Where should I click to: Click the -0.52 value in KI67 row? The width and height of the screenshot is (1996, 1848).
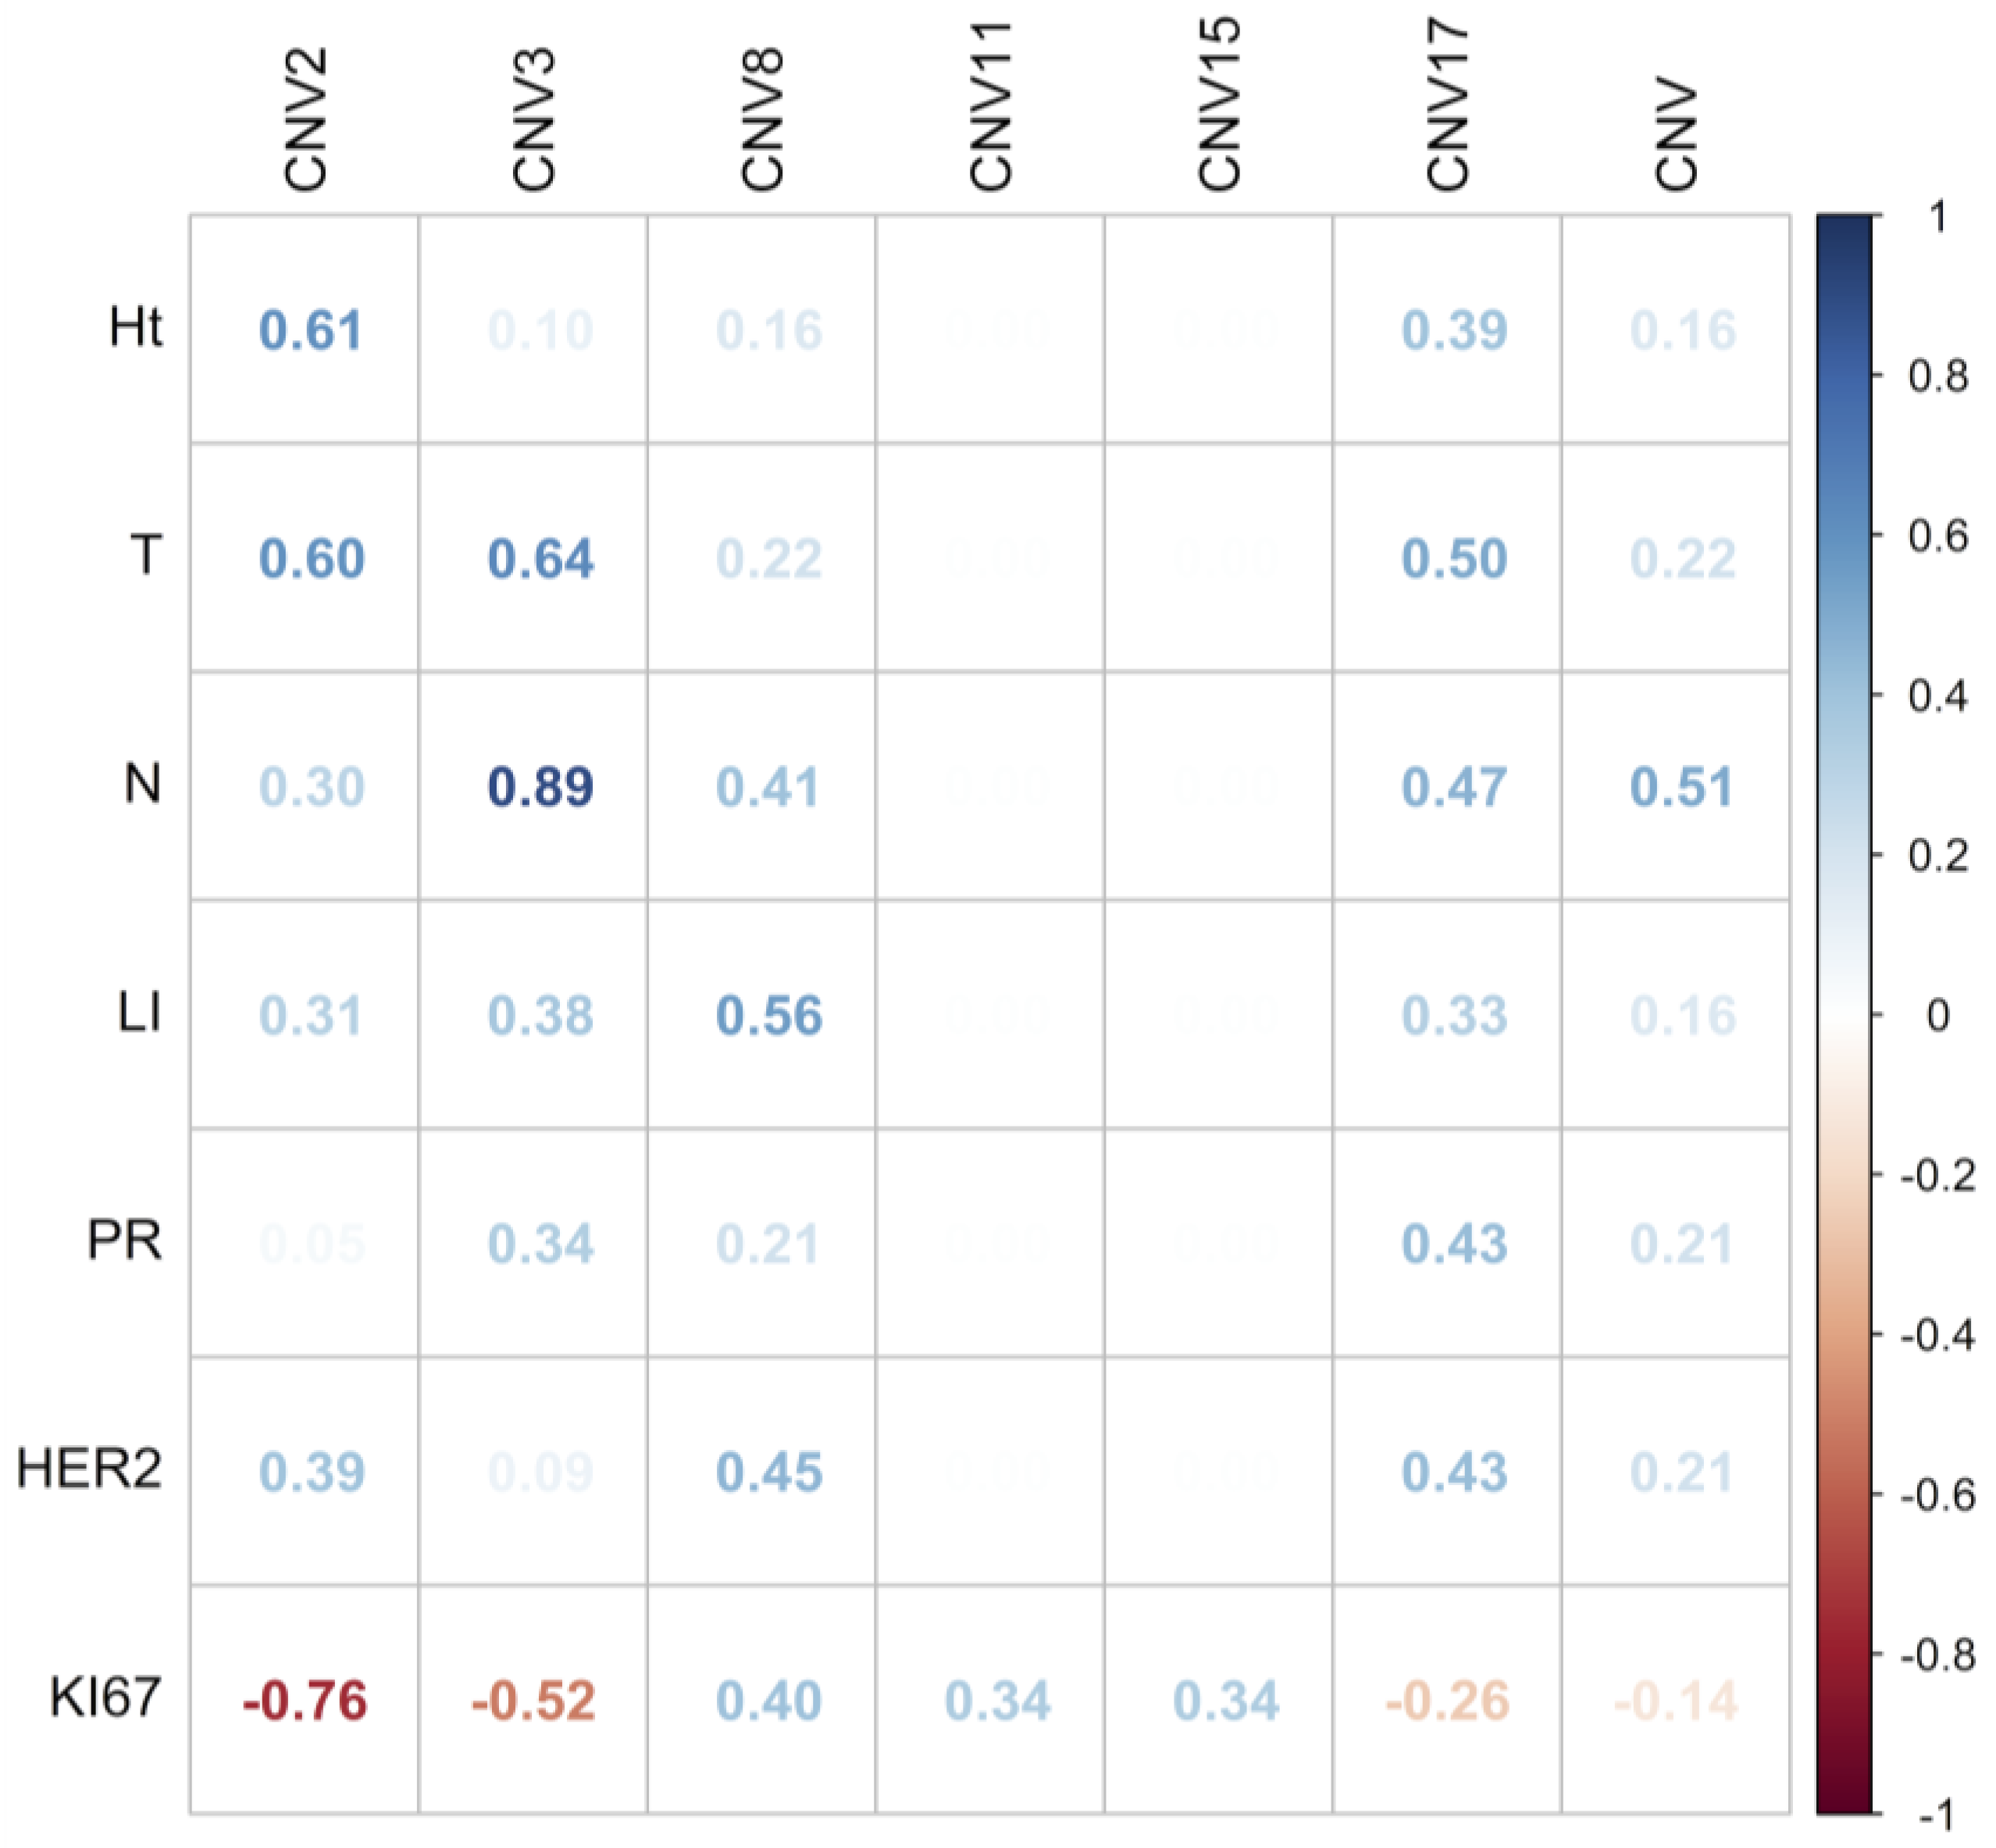click(x=533, y=1701)
